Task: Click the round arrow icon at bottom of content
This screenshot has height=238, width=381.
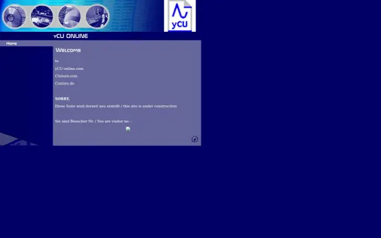Action: coord(195,139)
